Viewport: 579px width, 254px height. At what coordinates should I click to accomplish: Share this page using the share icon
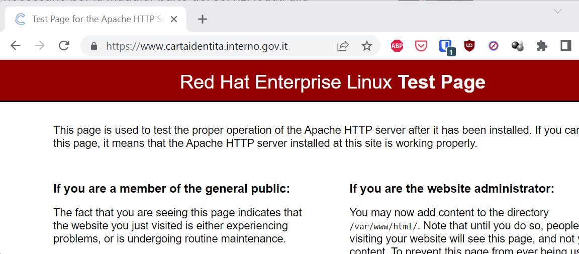click(x=343, y=46)
